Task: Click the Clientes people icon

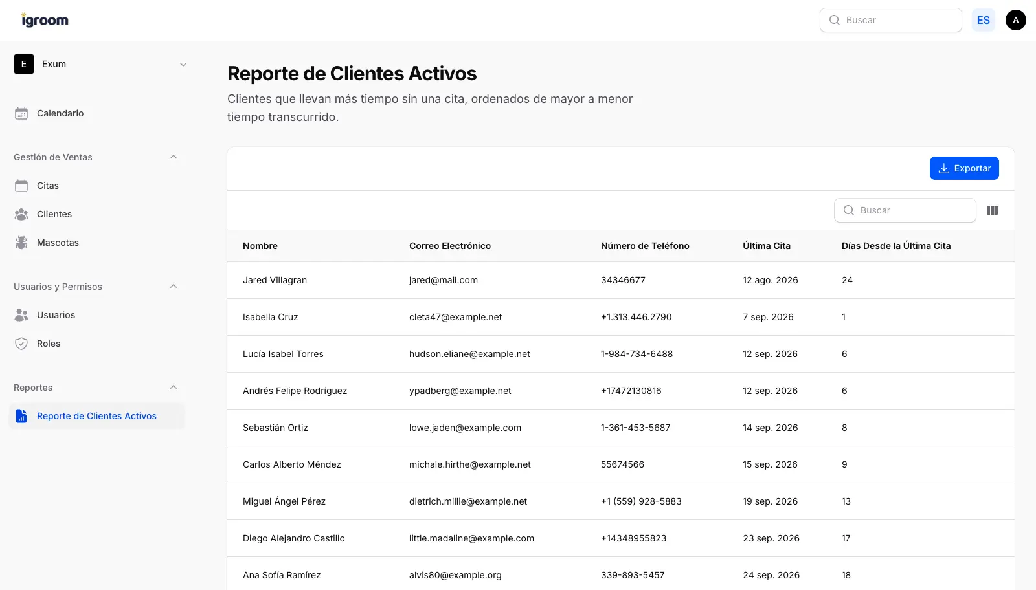Action: 21,214
